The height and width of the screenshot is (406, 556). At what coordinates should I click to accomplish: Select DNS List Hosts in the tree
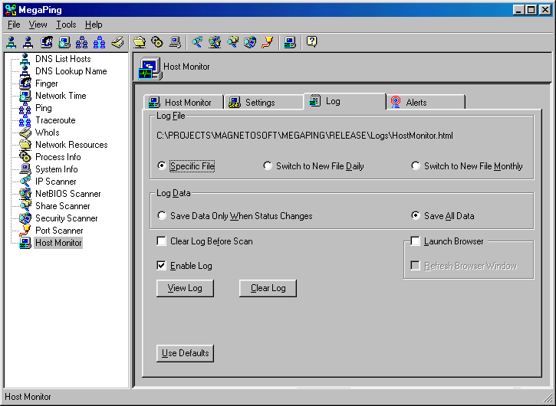[63, 59]
